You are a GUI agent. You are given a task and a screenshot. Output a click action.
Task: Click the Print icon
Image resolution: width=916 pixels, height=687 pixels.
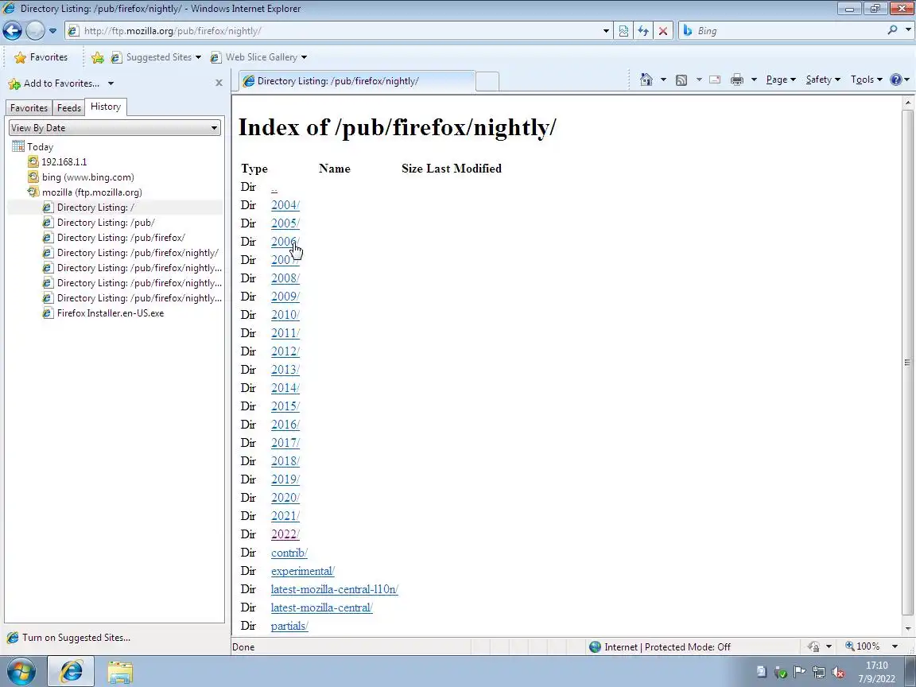point(736,80)
